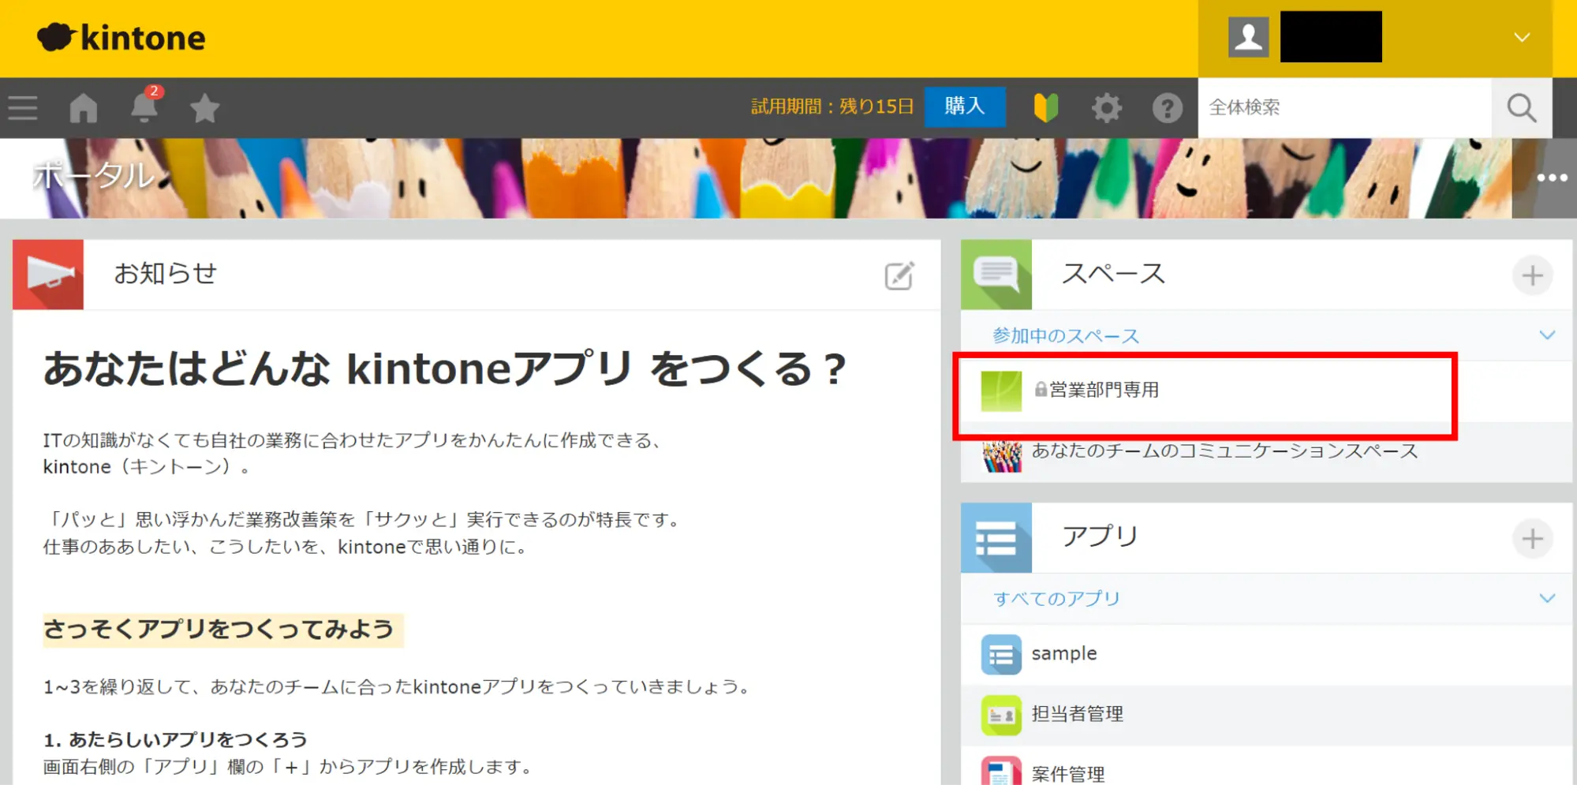Create a new app with plus button
The image size is (1577, 785).
[1532, 539]
